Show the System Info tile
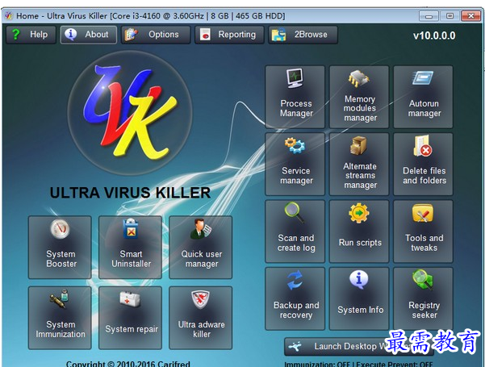Screen dimensions: 485x367 pyautogui.click(x=359, y=298)
